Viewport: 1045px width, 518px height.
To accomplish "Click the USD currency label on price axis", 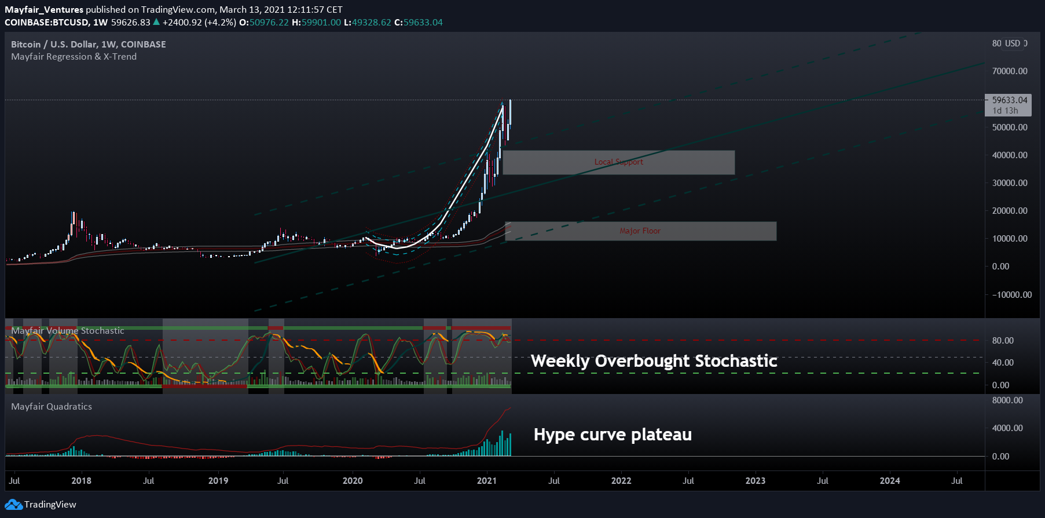I will pos(1013,43).
